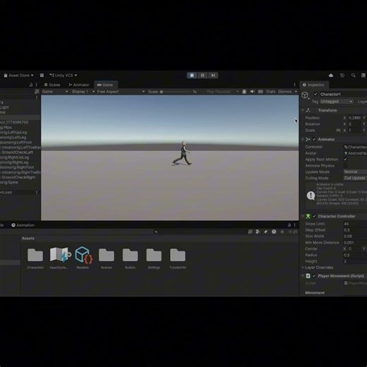367x367 pixels.
Task: Open the Culling Mode dropdown
Action: [355, 178]
